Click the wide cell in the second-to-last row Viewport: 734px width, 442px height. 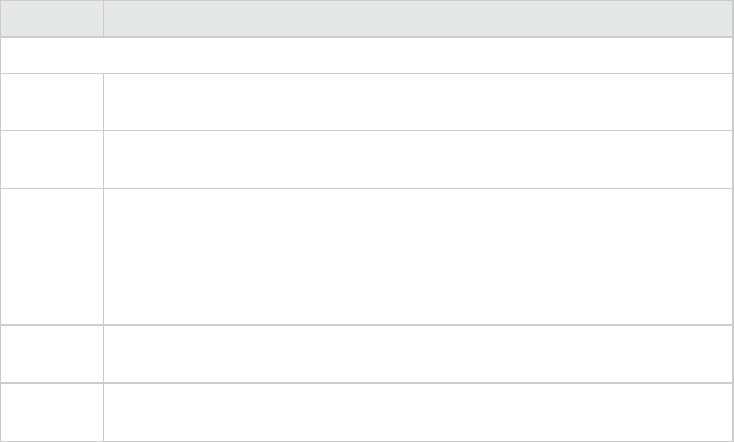point(413,353)
